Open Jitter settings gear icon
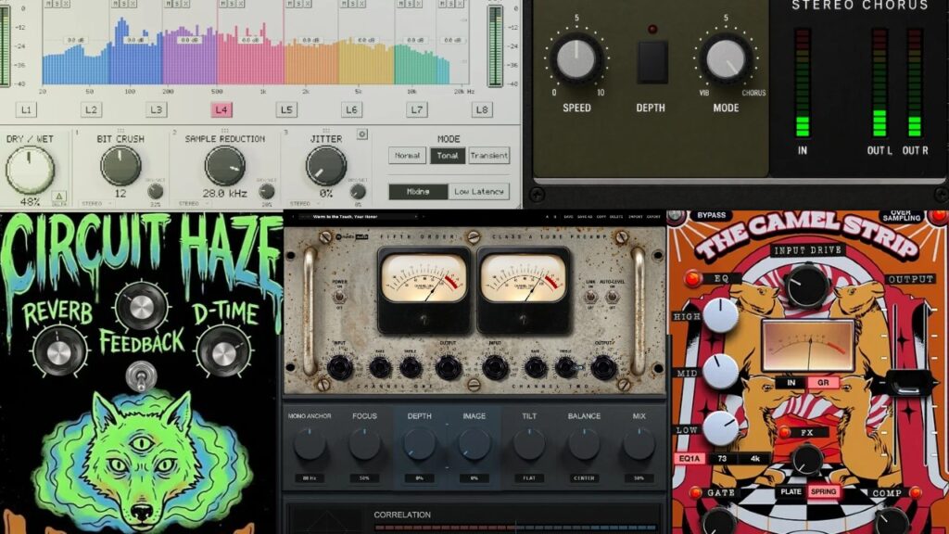Image resolution: width=949 pixels, height=534 pixels. coord(362,133)
